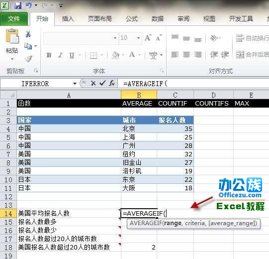Click the Center alignment icon

click(x=186, y=55)
